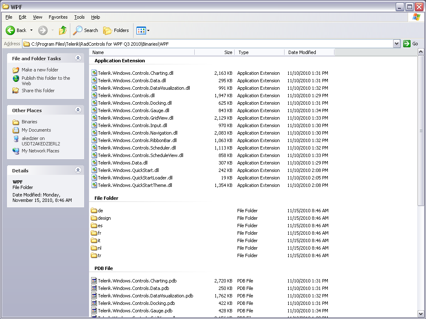The height and width of the screenshot is (319, 426).
Task: Collapse the Details panel
Action: click(78, 170)
